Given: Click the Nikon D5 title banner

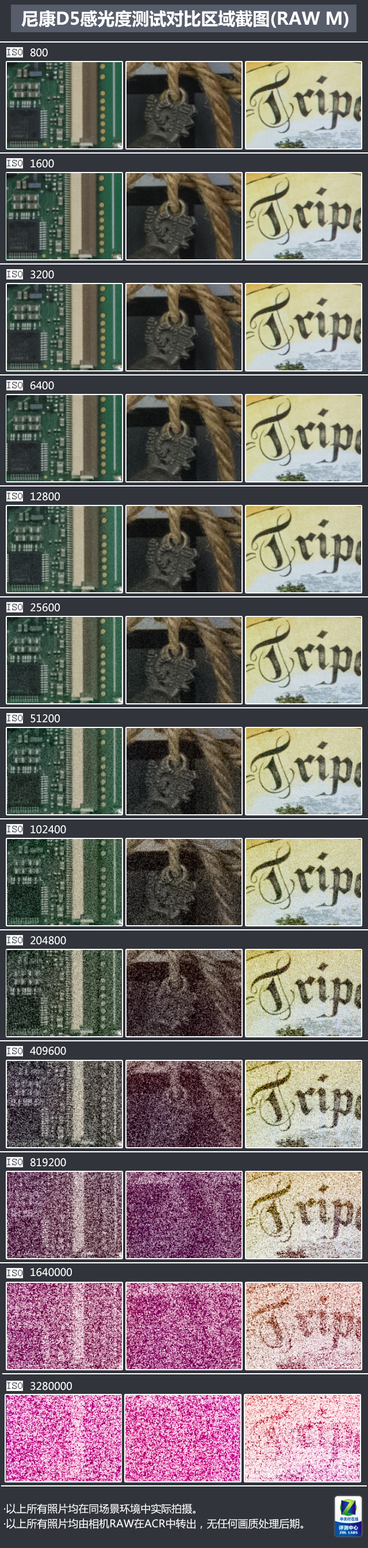Looking at the screenshot, I should click(x=184, y=19).
